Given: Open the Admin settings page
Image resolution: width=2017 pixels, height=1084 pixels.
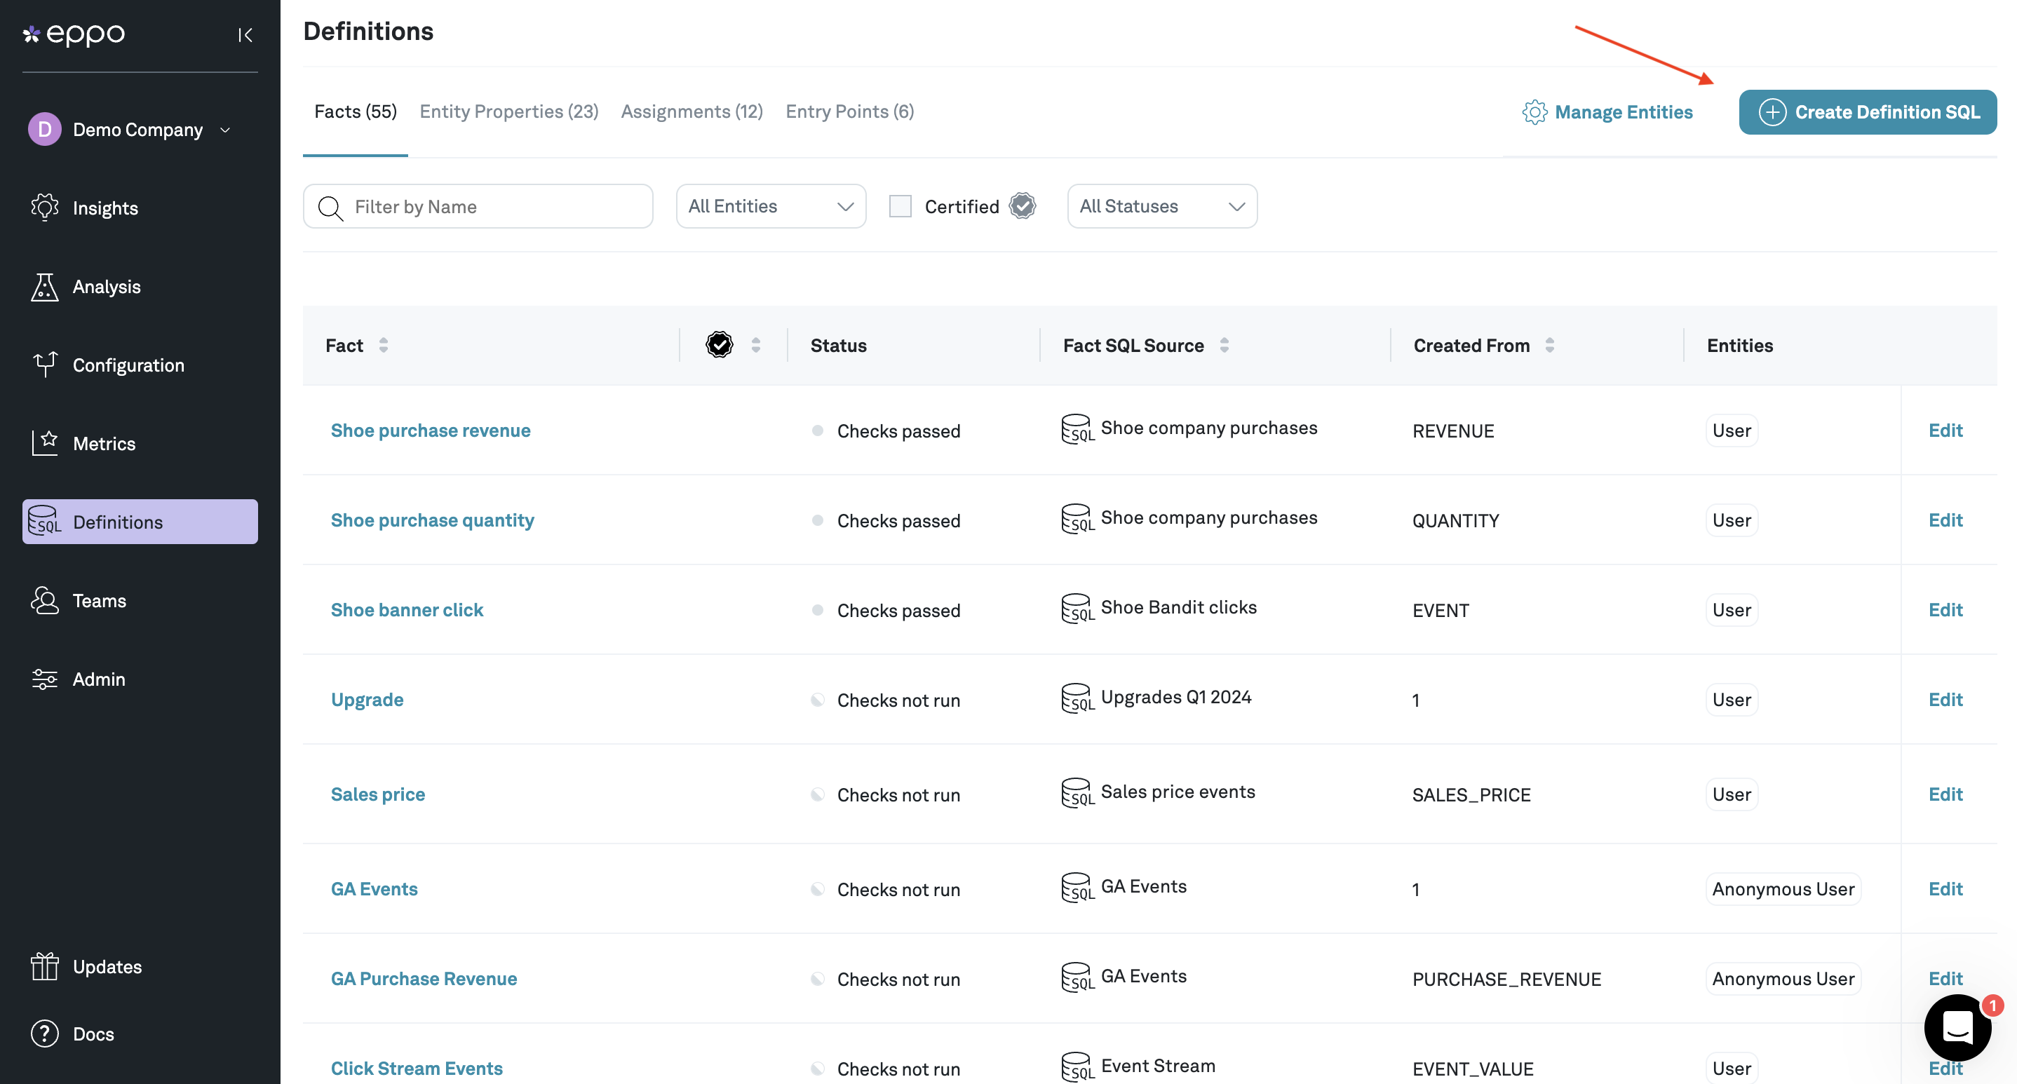Looking at the screenshot, I should (x=99, y=679).
